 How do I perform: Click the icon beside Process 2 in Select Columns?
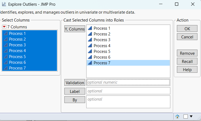(x=5, y=39)
